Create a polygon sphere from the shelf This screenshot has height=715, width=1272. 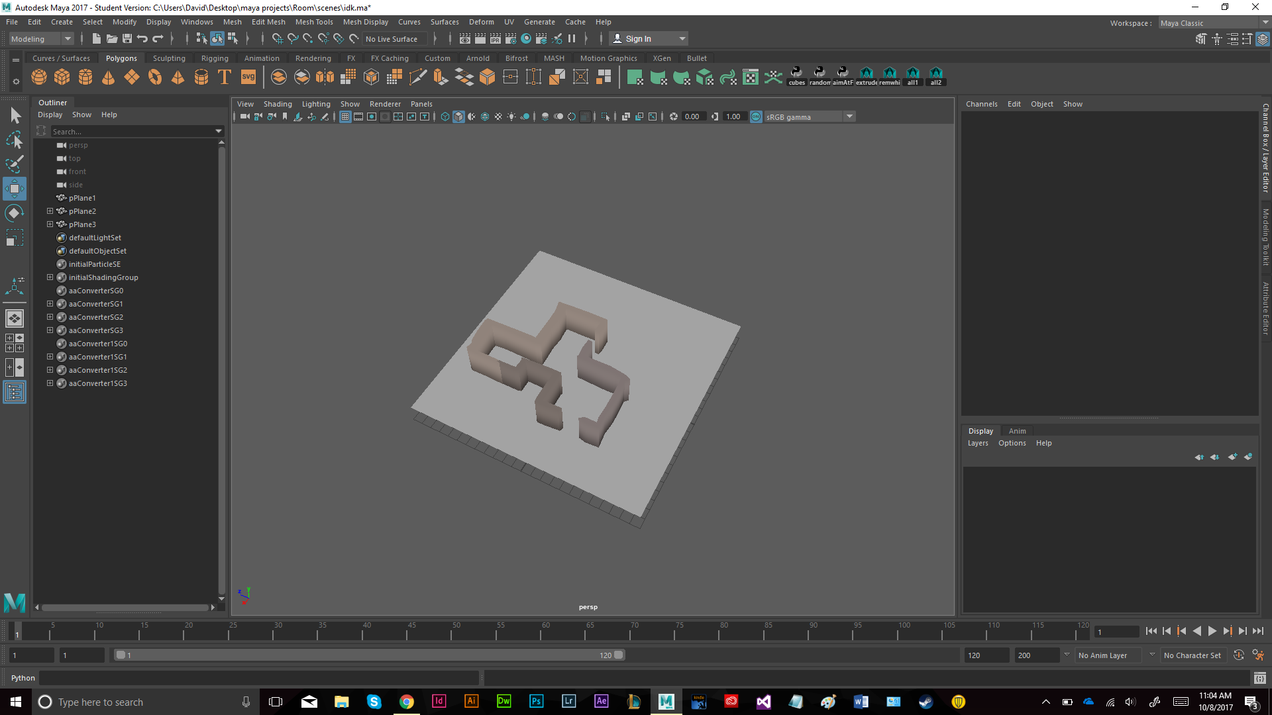pyautogui.click(x=39, y=77)
